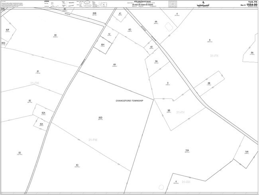Screen dimensions: 259x195
Task: Select parcel 8A at right edge
Action: (252, 53)
